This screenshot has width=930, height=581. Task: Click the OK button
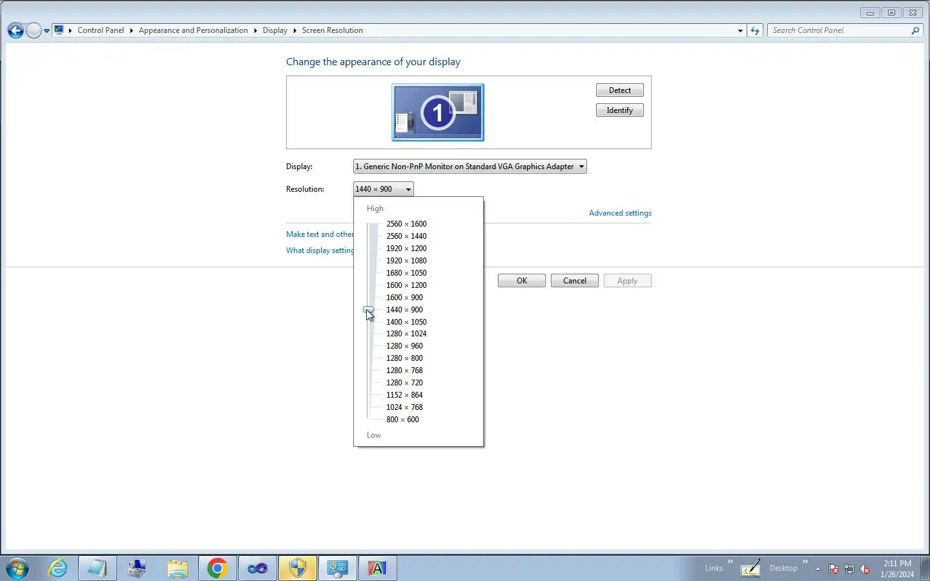tap(522, 281)
